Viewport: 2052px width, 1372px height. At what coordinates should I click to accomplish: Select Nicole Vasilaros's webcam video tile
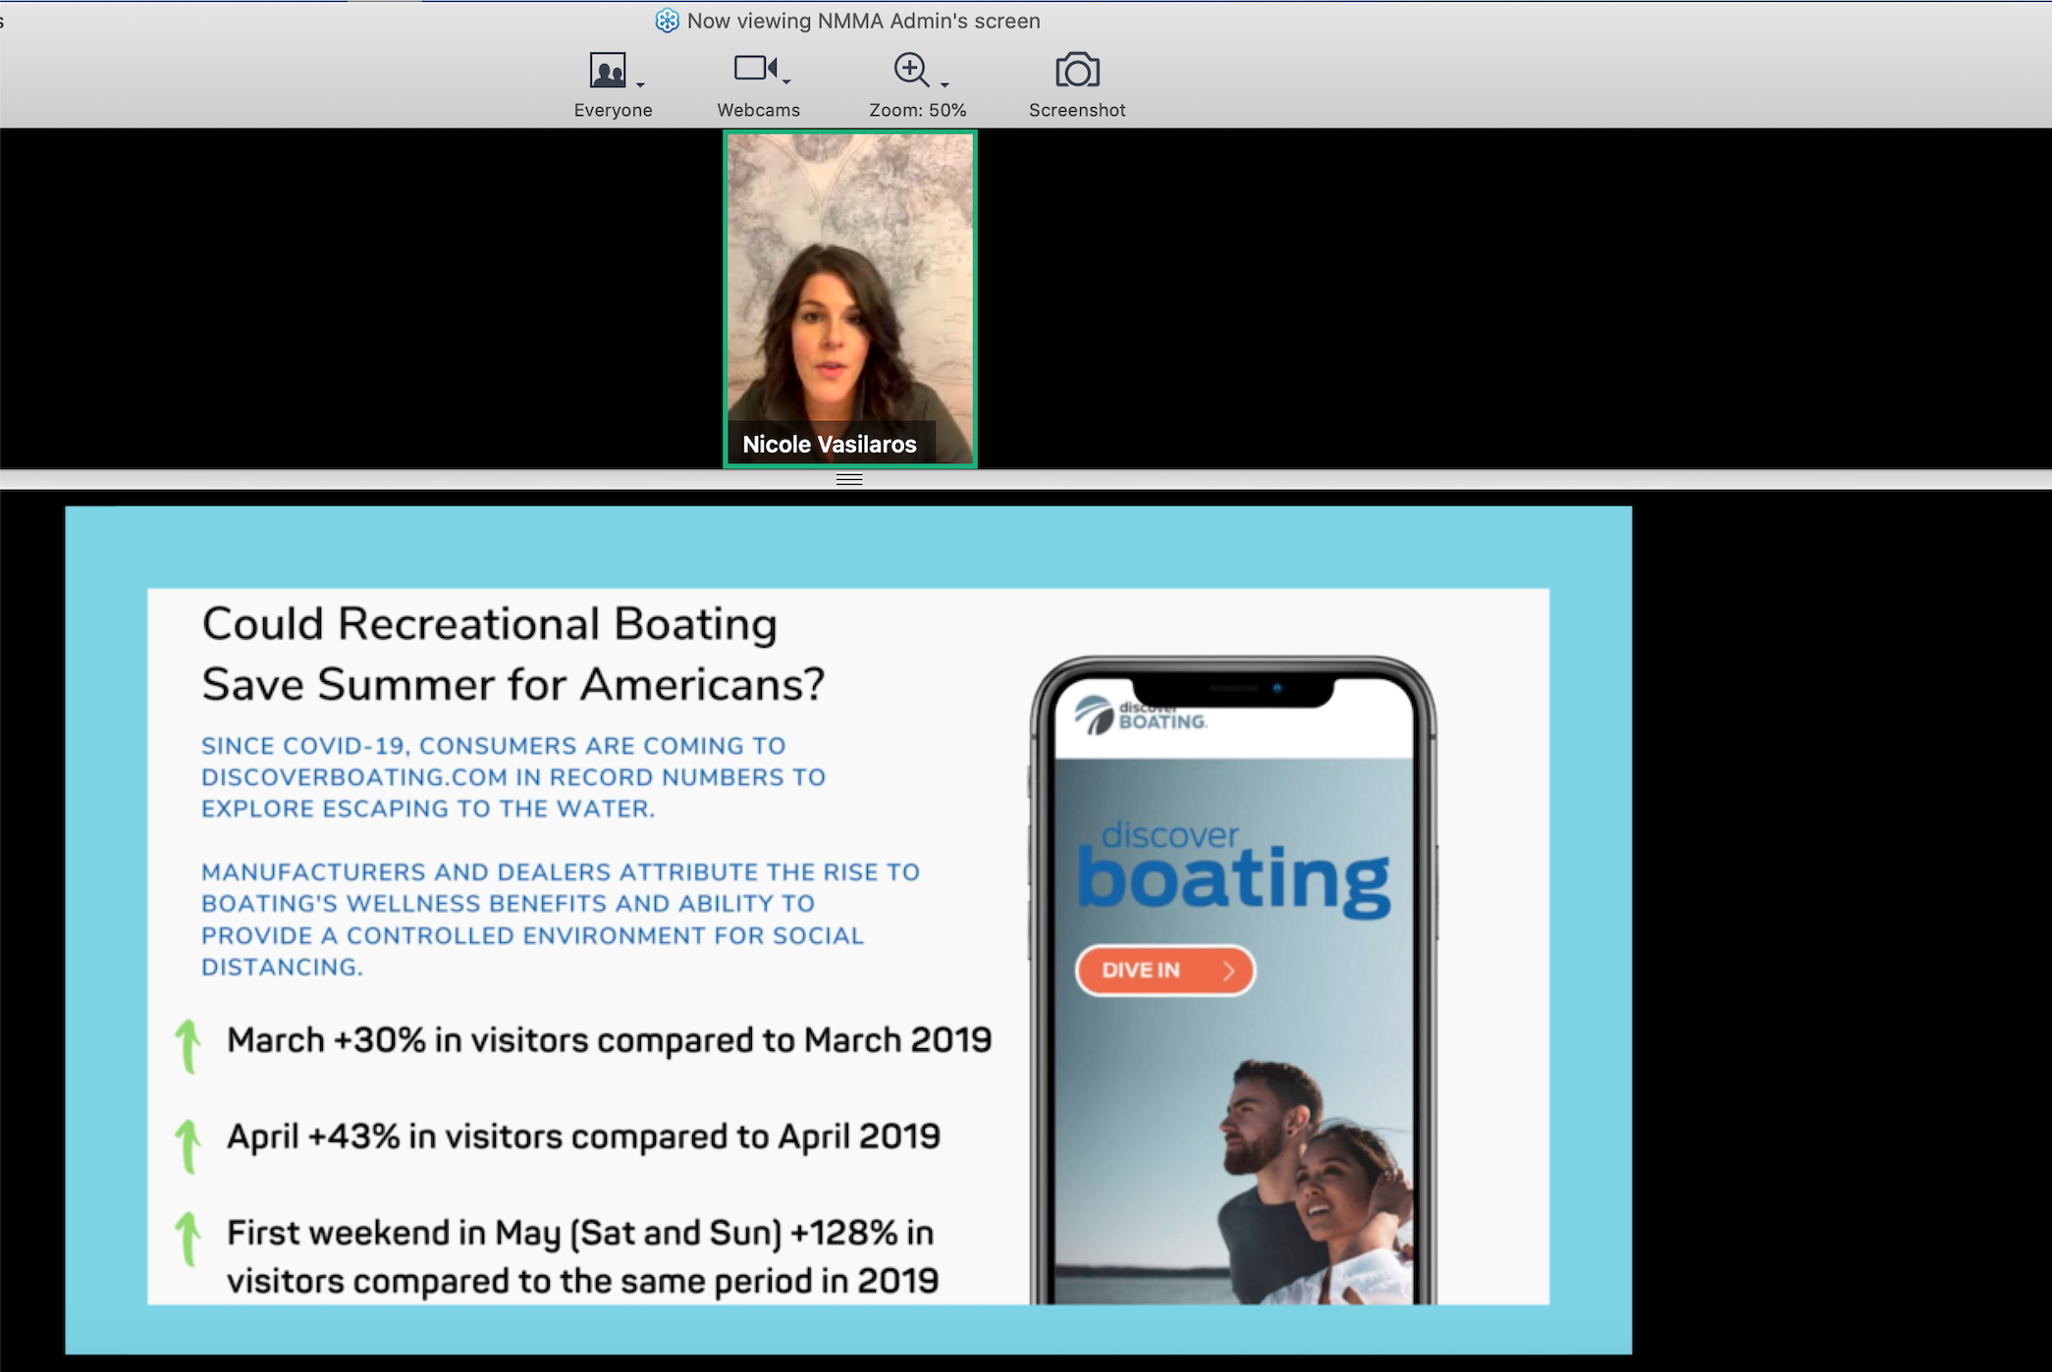[850, 298]
